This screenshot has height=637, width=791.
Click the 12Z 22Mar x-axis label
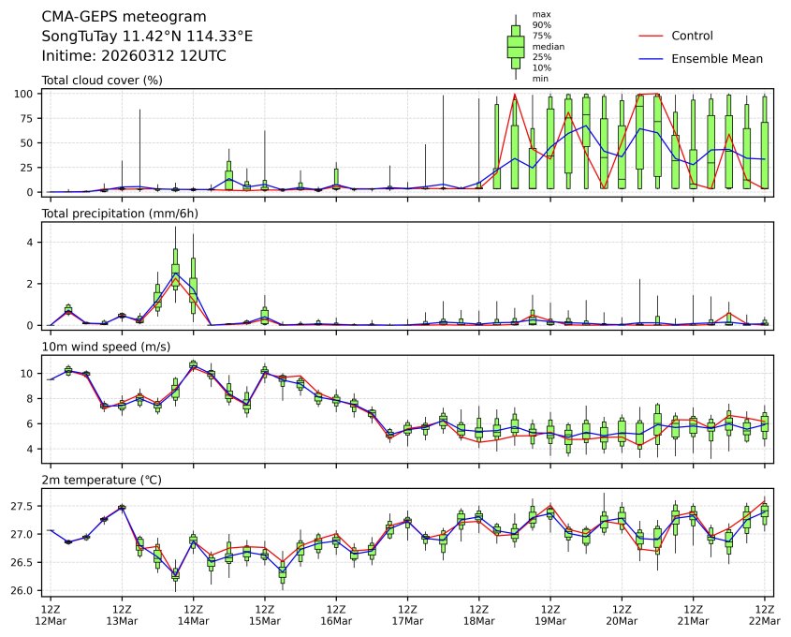765,615
